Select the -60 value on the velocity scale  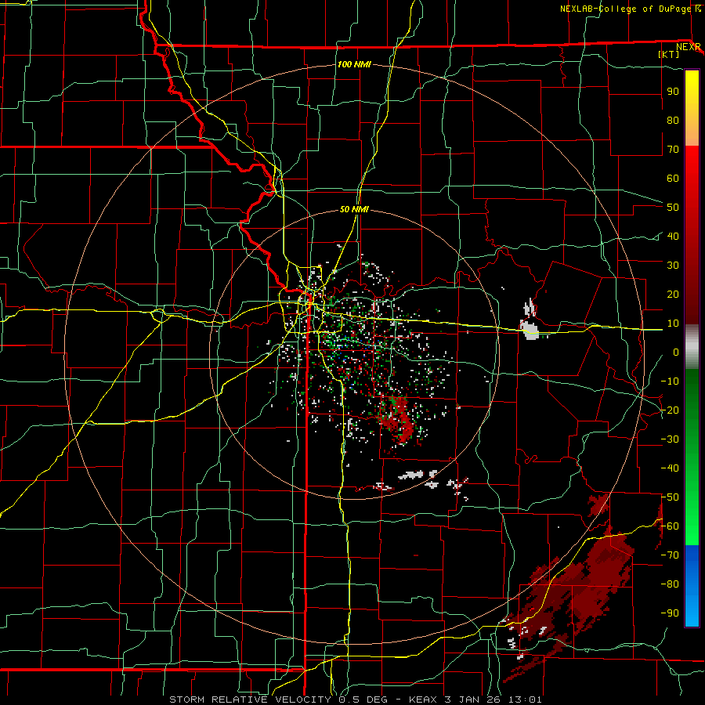point(670,526)
